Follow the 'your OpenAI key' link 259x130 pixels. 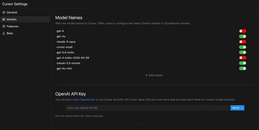tap(84, 100)
